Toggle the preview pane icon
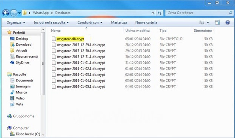235x138 pixels. click(x=217, y=22)
